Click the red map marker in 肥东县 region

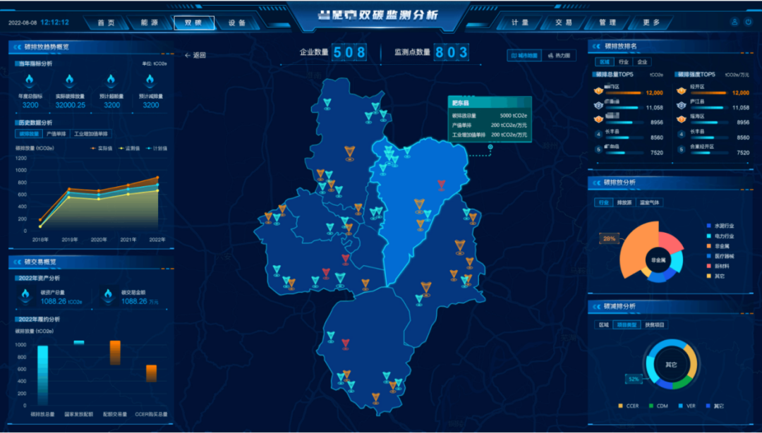point(441,185)
